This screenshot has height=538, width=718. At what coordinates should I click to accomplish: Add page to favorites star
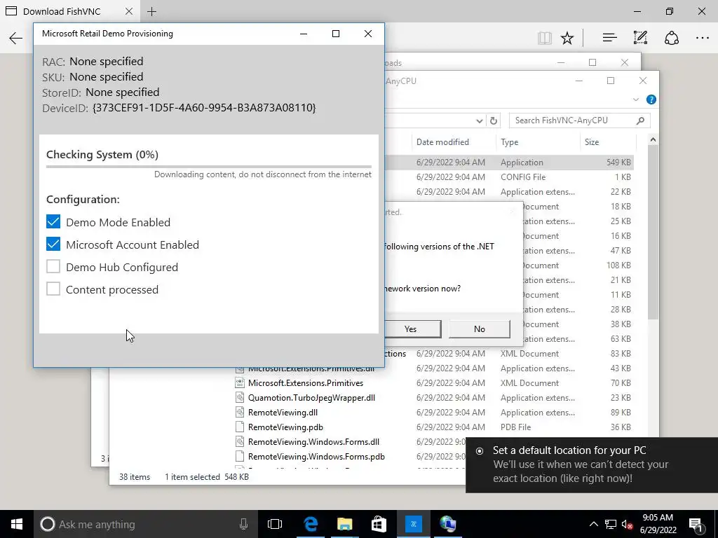pos(567,38)
